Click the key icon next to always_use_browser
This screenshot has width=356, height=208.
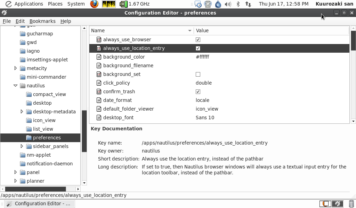(98, 40)
